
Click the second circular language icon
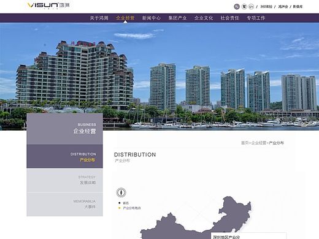tap(244, 7)
